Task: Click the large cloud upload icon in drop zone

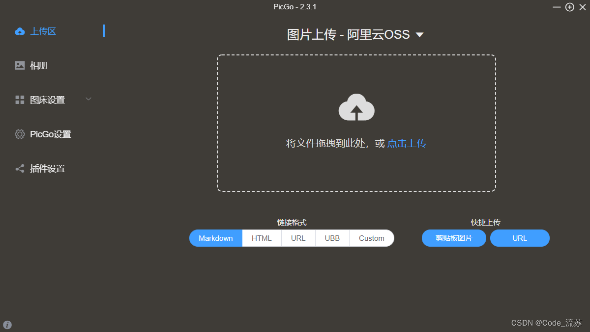Action: [x=356, y=107]
